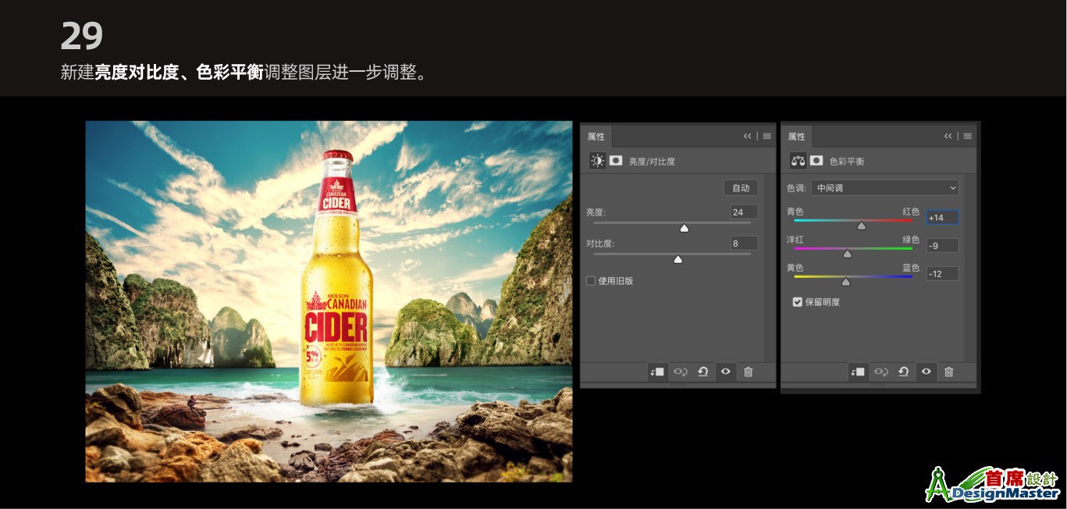The image size is (1067, 509).
Task: Click the 对比度 slider handle
Action: click(678, 259)
